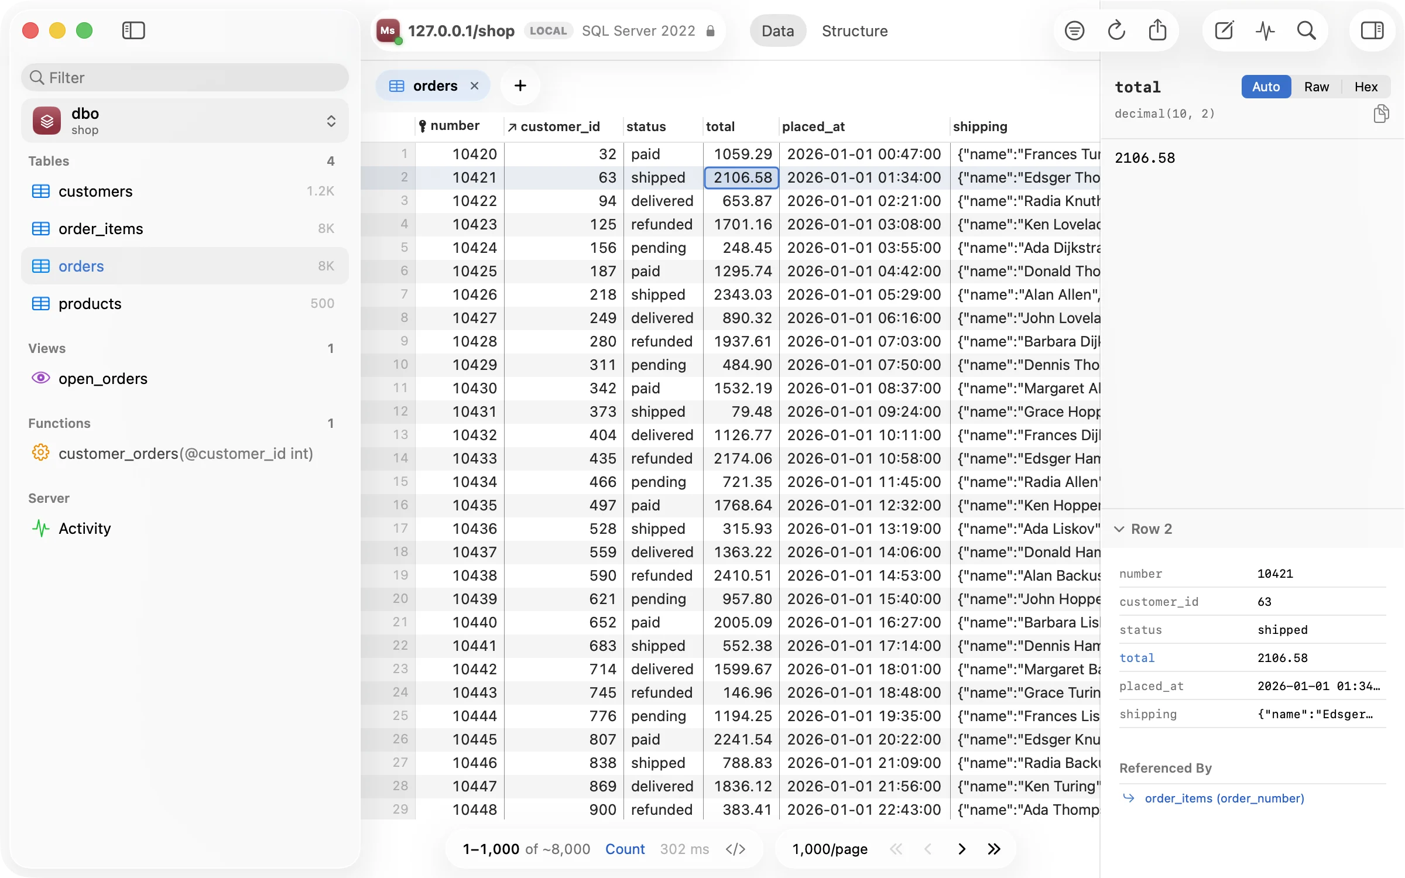The width and height of the screenshot is (1405, 878).
Task: Switch value display to Auto
Action: pyautogui.click(x=1266, y=87)
